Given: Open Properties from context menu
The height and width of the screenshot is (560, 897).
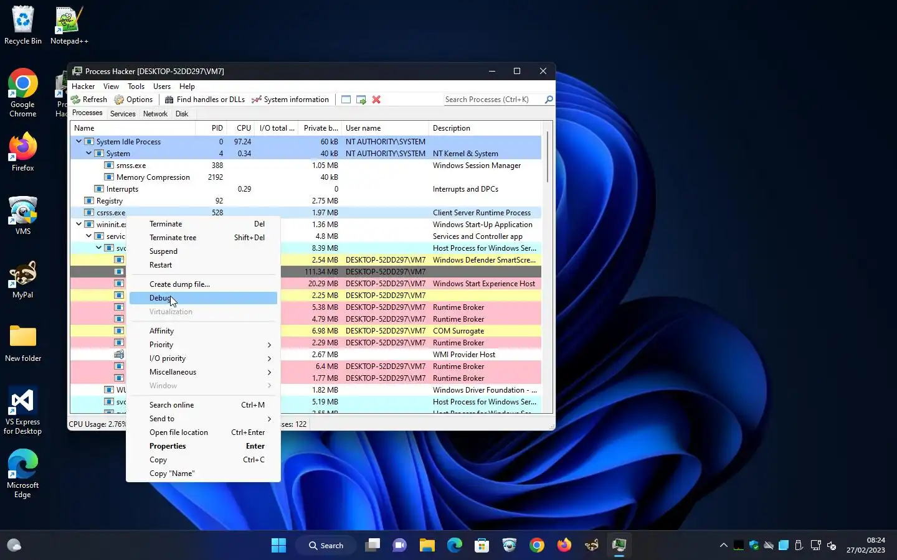Looking at the screenshot, I should pos(203,446).
